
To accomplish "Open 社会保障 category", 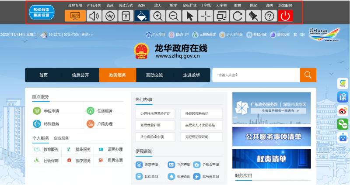I will [46, 160].
